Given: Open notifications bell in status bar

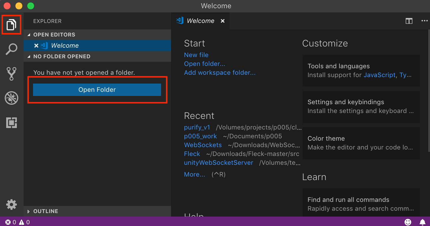Looking at the screenshot, I should 423,222.
